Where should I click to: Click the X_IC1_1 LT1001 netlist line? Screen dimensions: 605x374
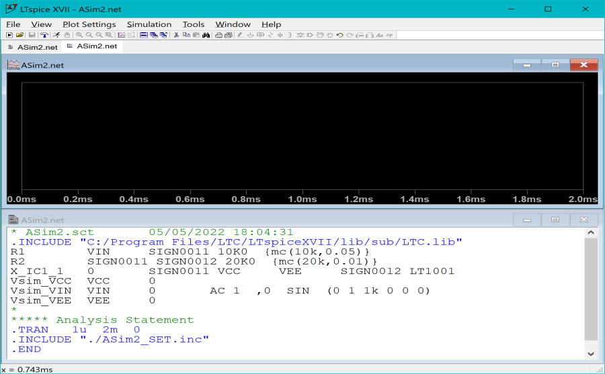pos(233,271)
